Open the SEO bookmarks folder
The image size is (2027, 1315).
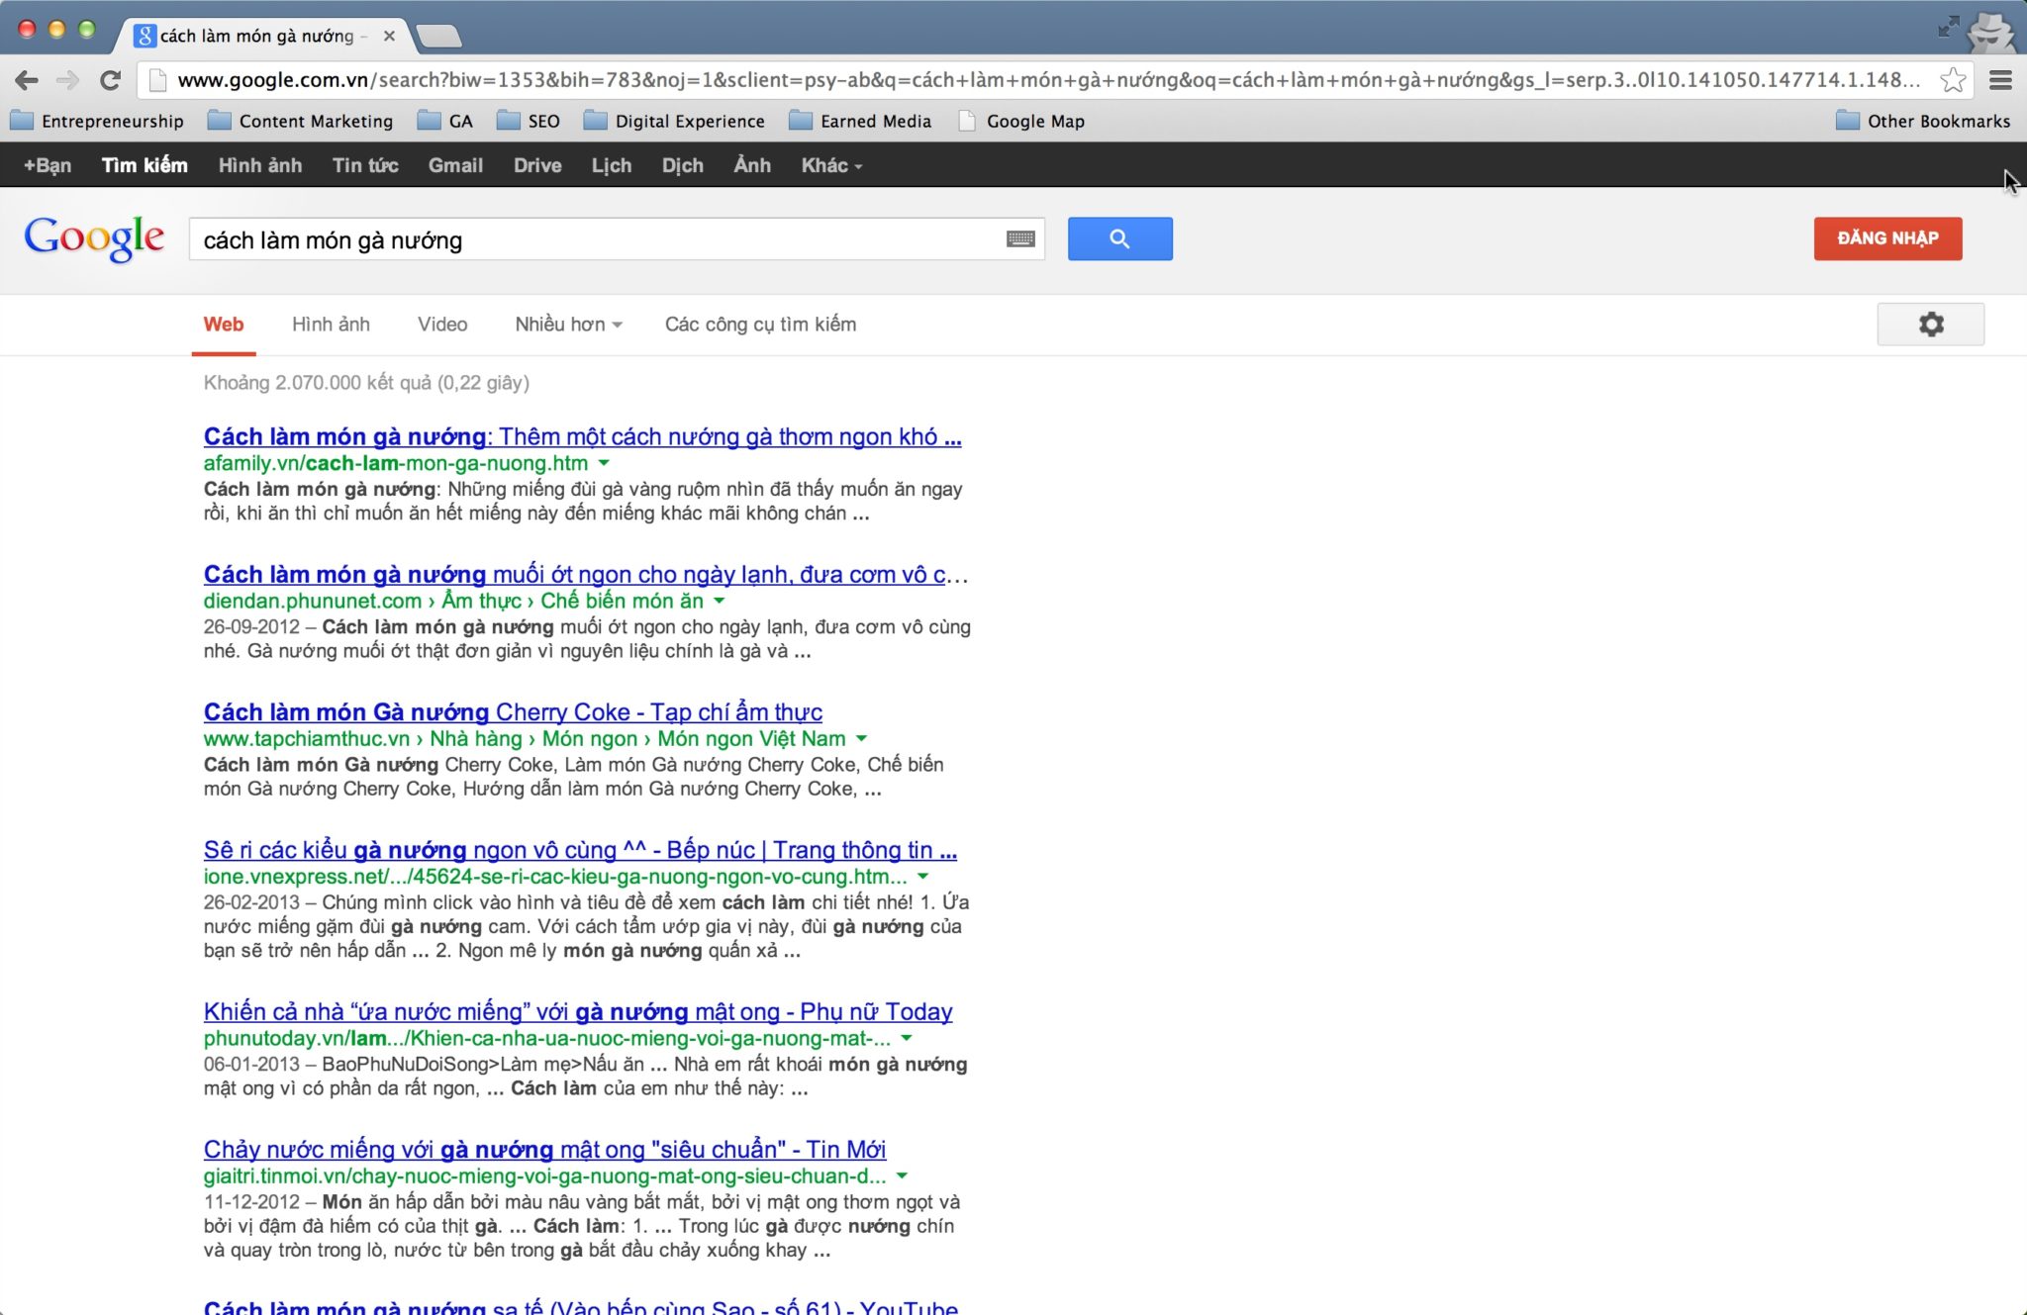(529, 121)
